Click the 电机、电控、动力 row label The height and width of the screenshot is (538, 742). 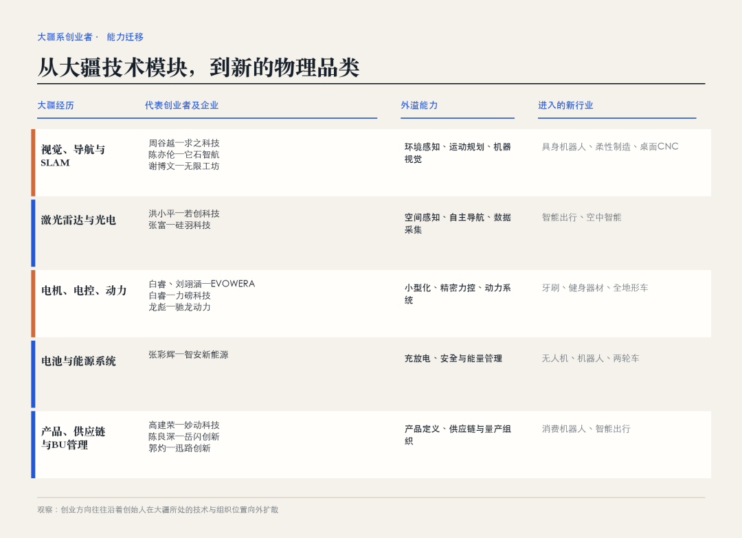point(84,291)
